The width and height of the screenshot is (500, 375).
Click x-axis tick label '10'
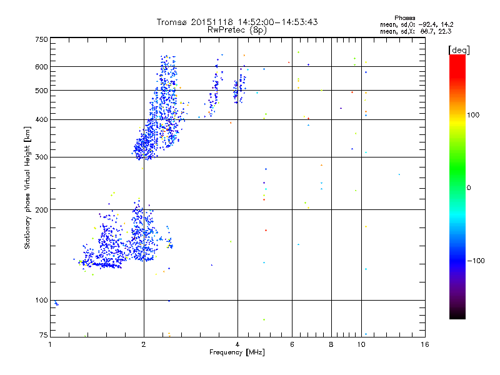[361, 344]
